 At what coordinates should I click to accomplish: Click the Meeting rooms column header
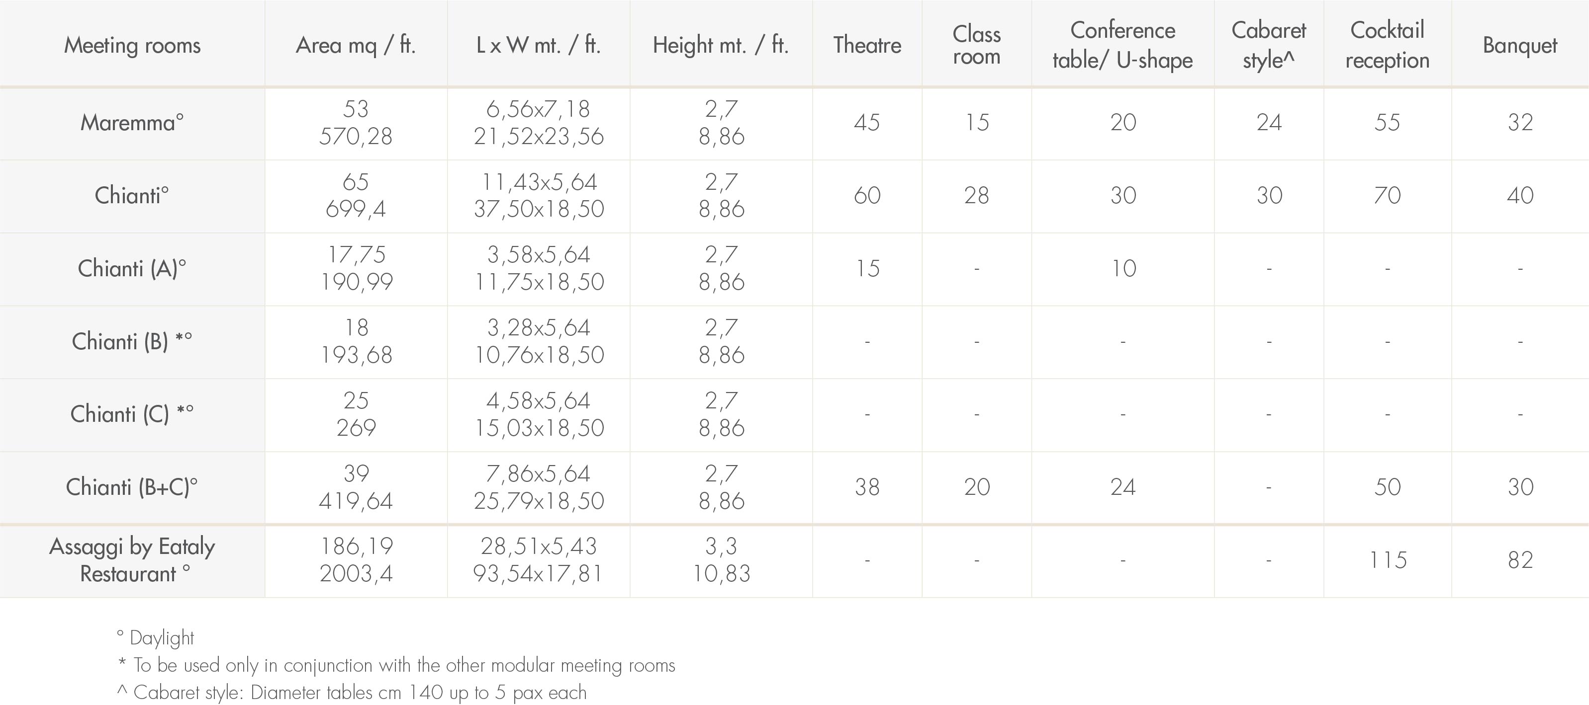point(132,45)
